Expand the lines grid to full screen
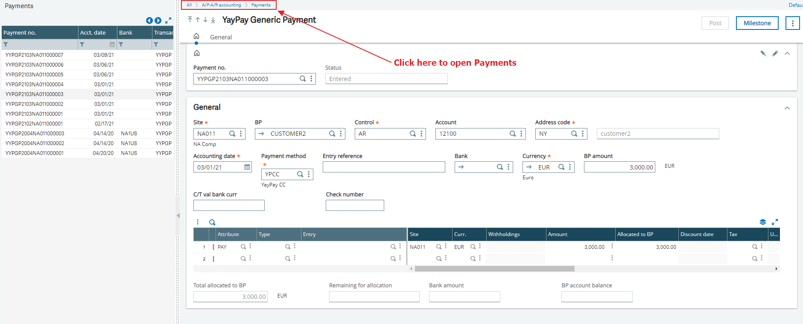This screenshot has height=324, width=803. (x=775, y=222)
